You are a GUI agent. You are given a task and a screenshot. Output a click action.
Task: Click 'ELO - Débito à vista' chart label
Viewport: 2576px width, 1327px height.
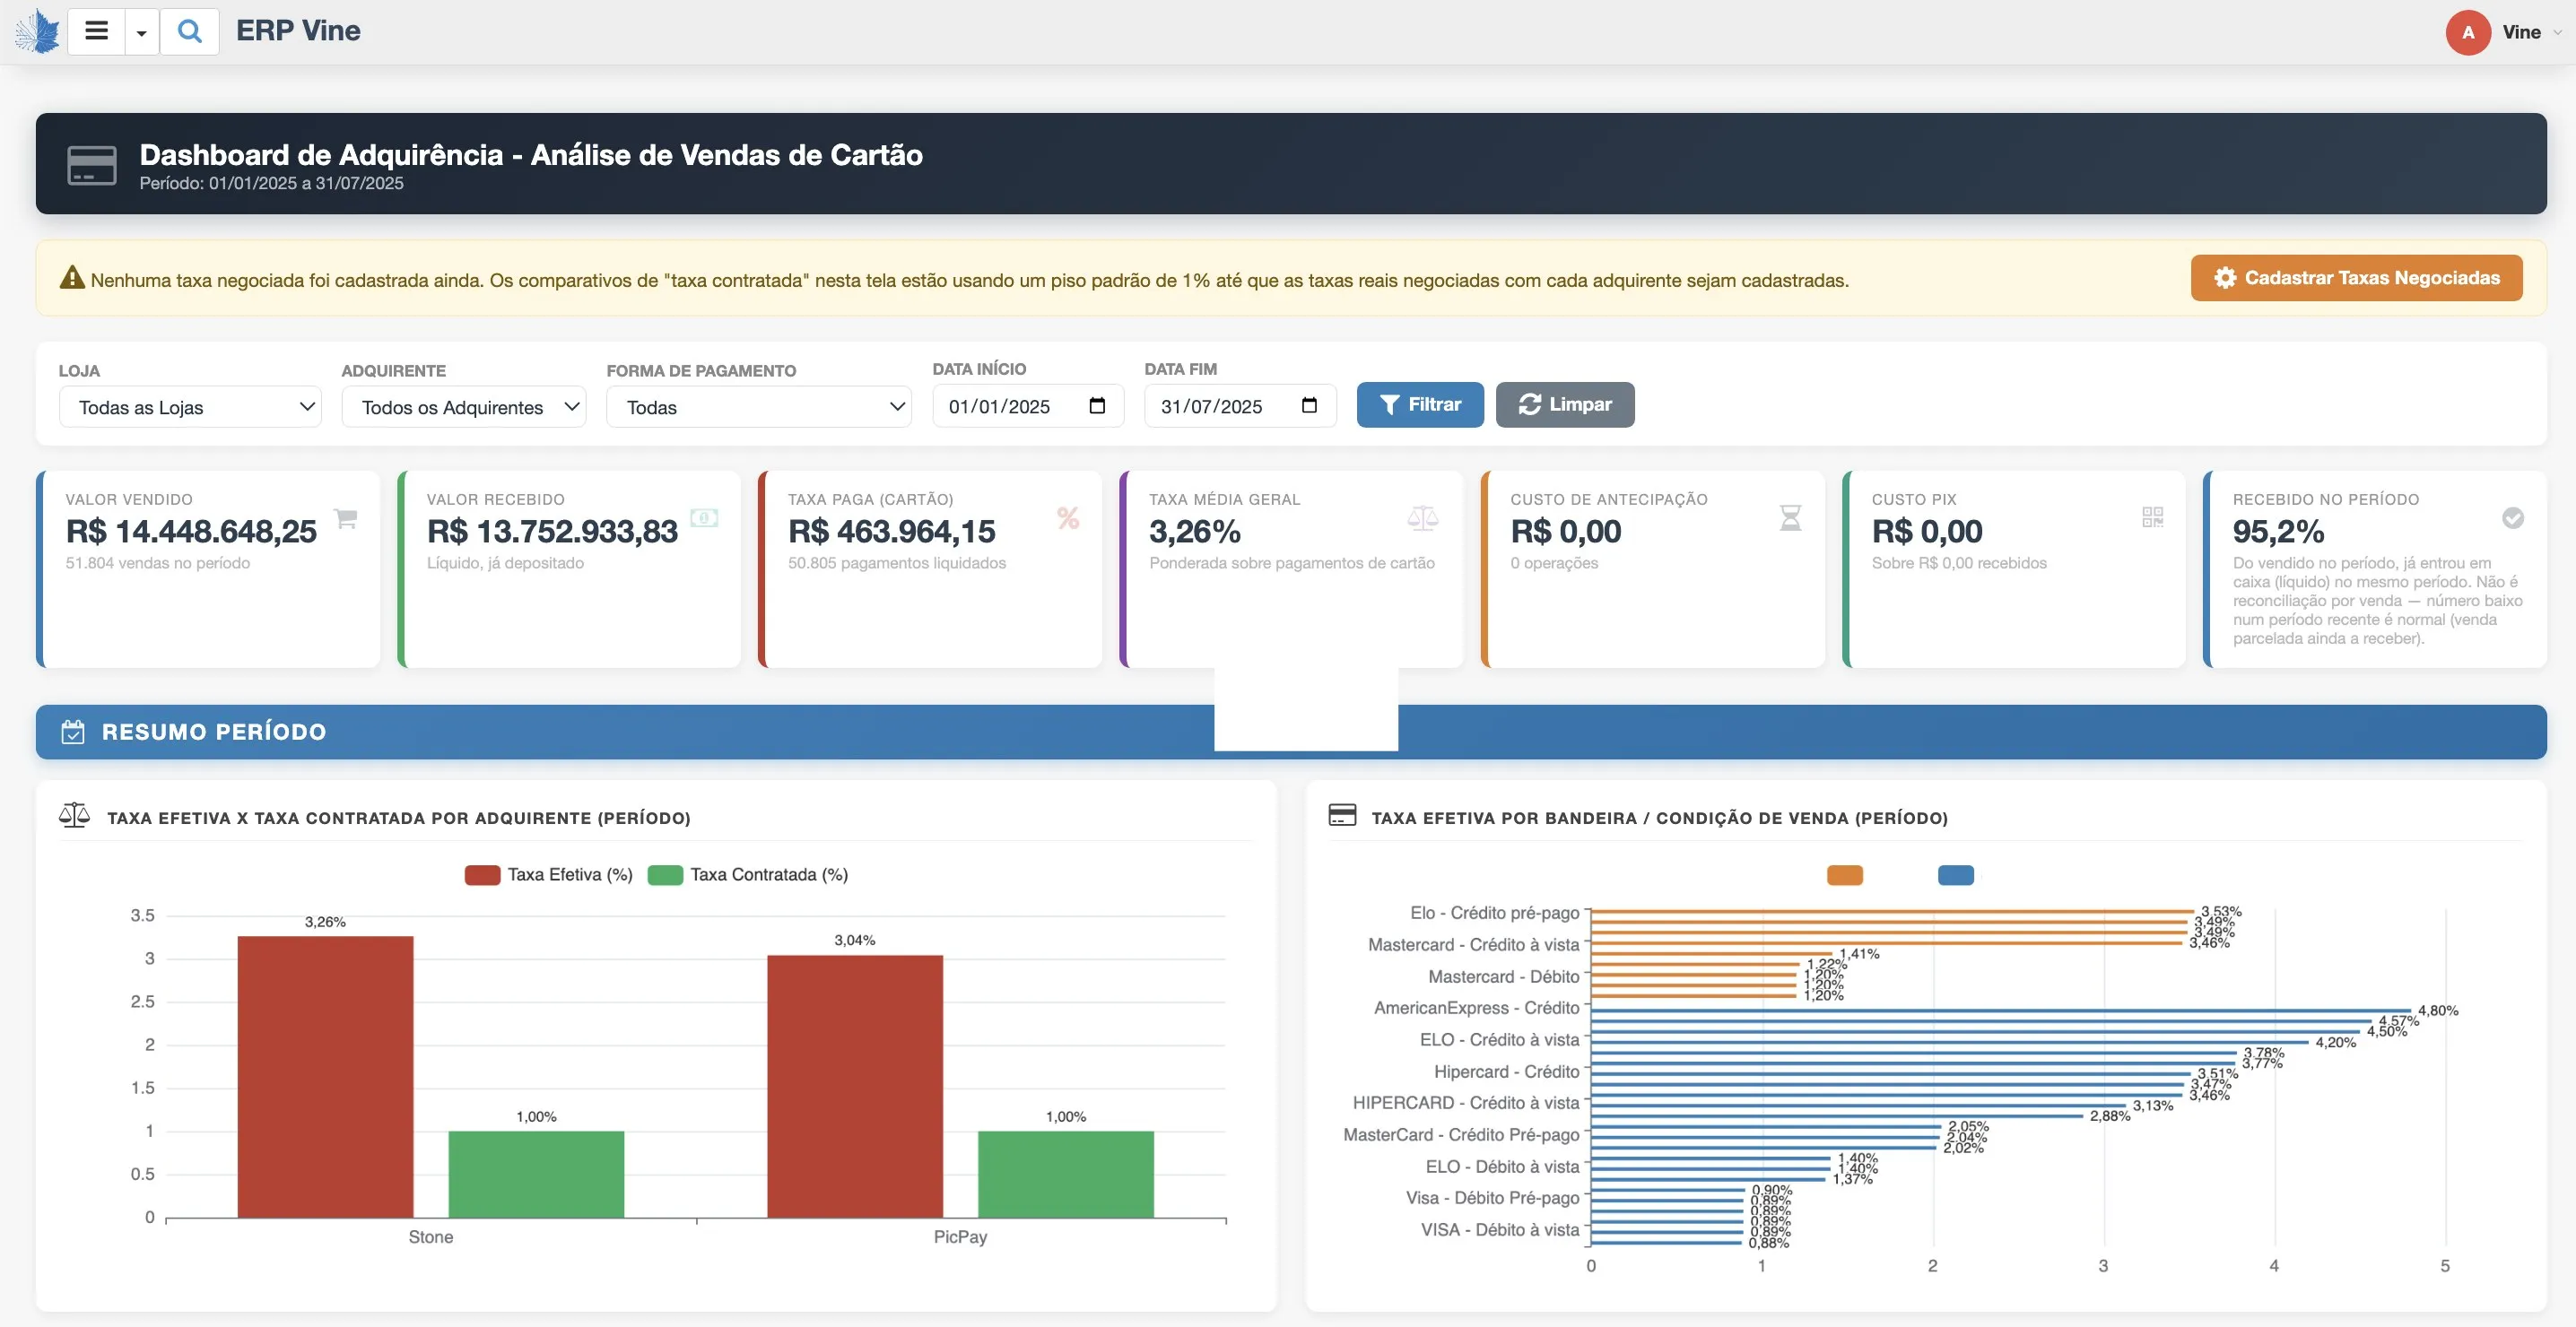[x=1503, y=1167]
